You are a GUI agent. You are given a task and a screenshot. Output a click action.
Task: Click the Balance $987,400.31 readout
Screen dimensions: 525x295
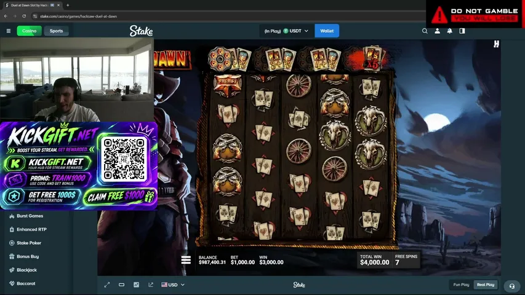click(212, 260)
